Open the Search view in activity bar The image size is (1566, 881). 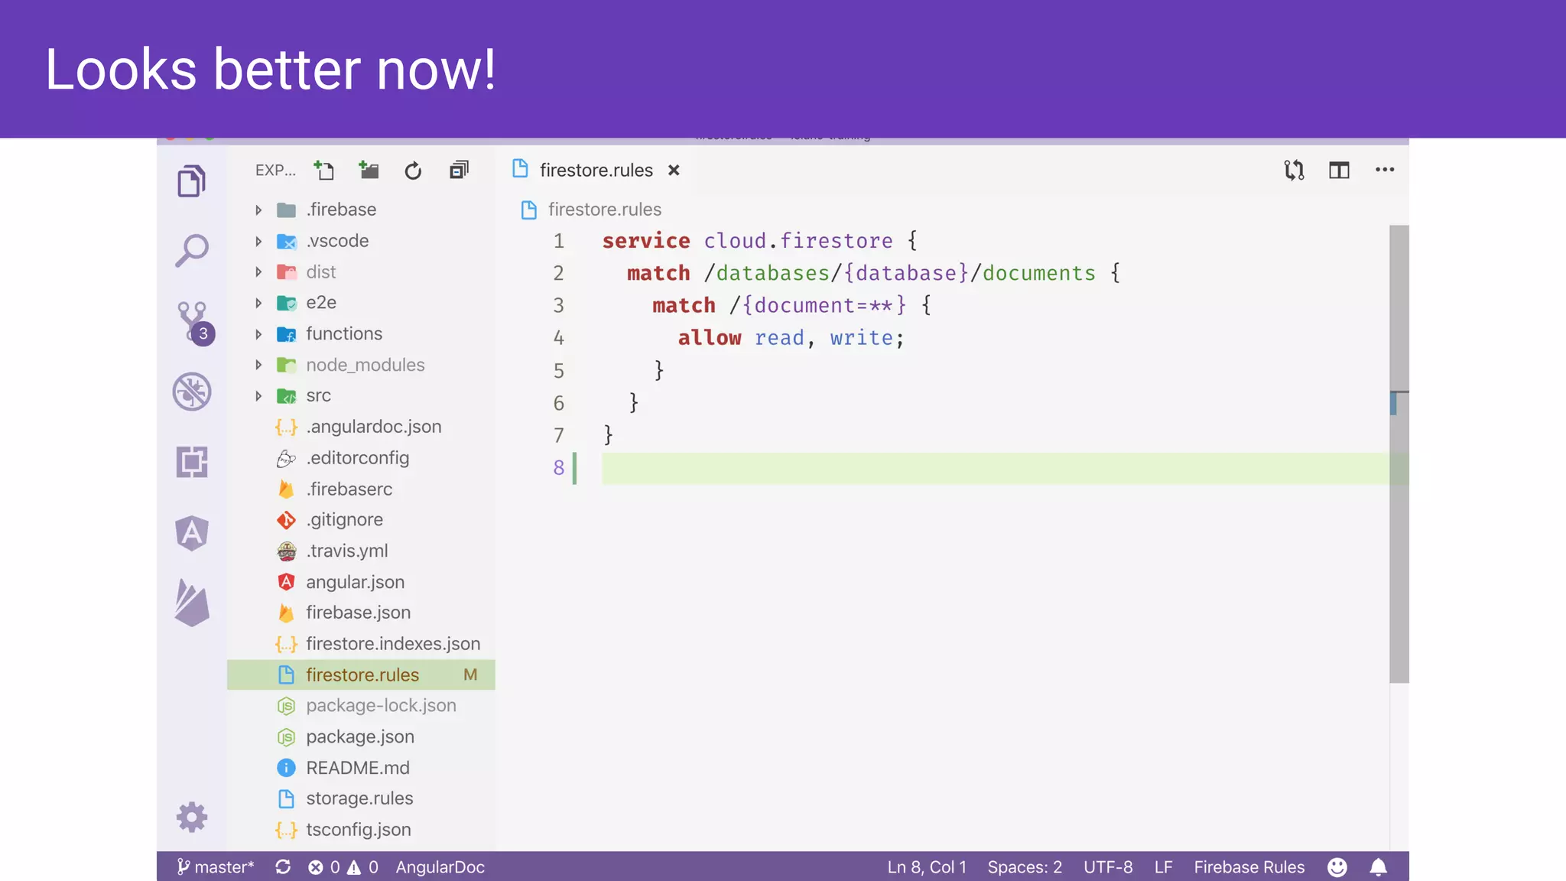point(191,251)
